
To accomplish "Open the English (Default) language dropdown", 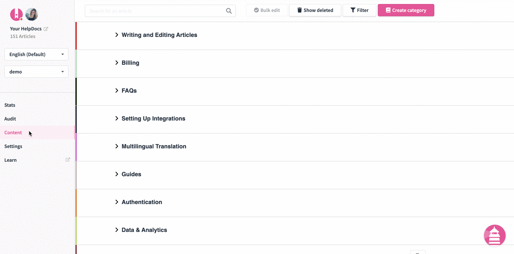I will point(36,54).
